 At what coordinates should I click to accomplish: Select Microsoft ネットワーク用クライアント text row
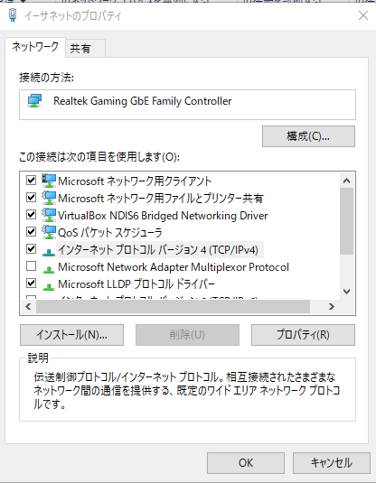click(135, 181)
